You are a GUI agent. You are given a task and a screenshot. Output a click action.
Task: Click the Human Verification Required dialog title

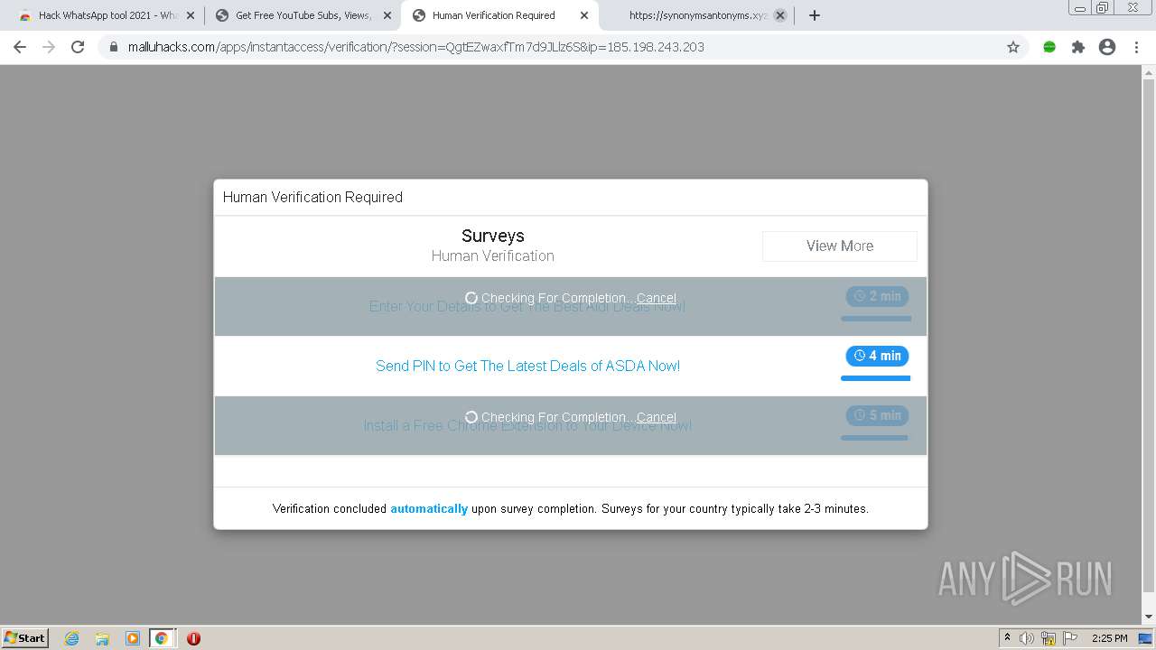(x=312, y=197)
